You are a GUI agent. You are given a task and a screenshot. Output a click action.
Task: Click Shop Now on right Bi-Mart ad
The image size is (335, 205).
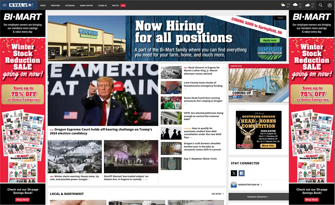tap(312, 200)
